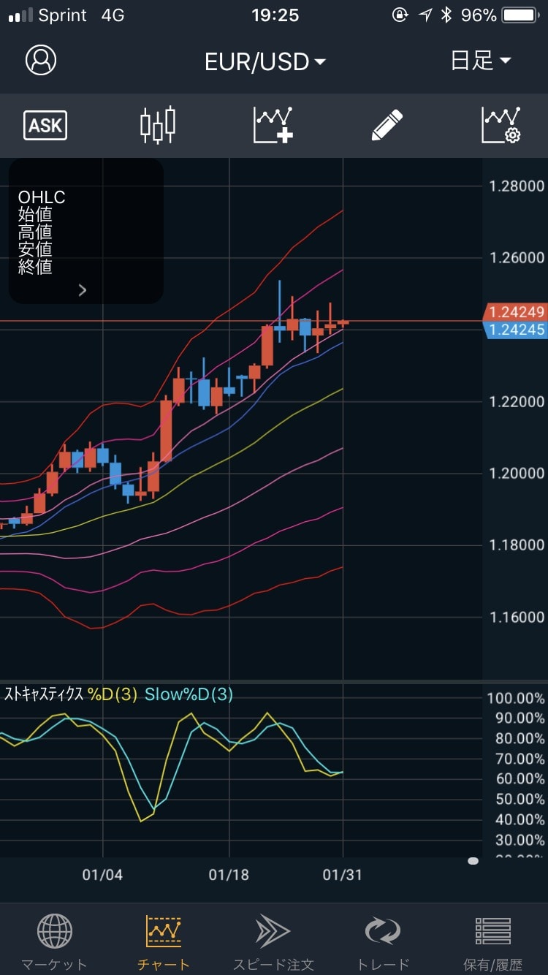Viewport: 548px width, 975px height.
Task: Tap the 1.18000 price axis label
Action: pyautogui.click(x=517, y=545)
